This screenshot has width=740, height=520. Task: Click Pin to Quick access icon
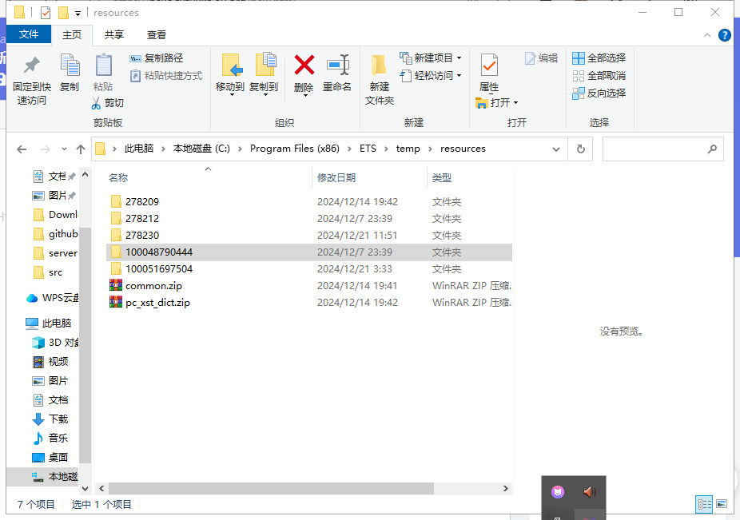(32, 65)
